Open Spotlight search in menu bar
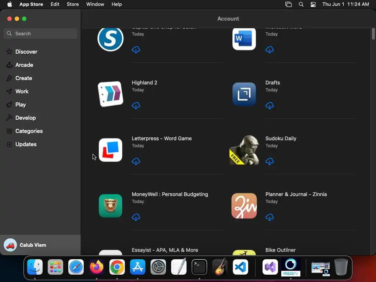376x282 pixels. pyautogui.click(x=301, y=4)
